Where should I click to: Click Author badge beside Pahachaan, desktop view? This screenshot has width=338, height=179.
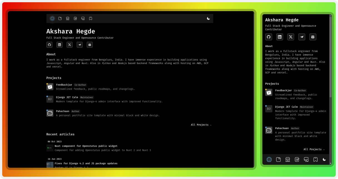tap(76, 111)
